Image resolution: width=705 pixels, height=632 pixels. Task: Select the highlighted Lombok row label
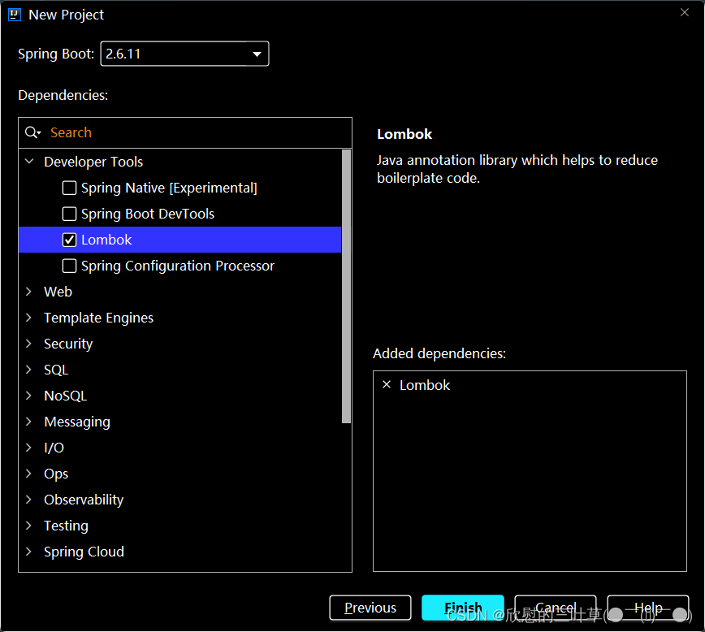pos(106,240)
